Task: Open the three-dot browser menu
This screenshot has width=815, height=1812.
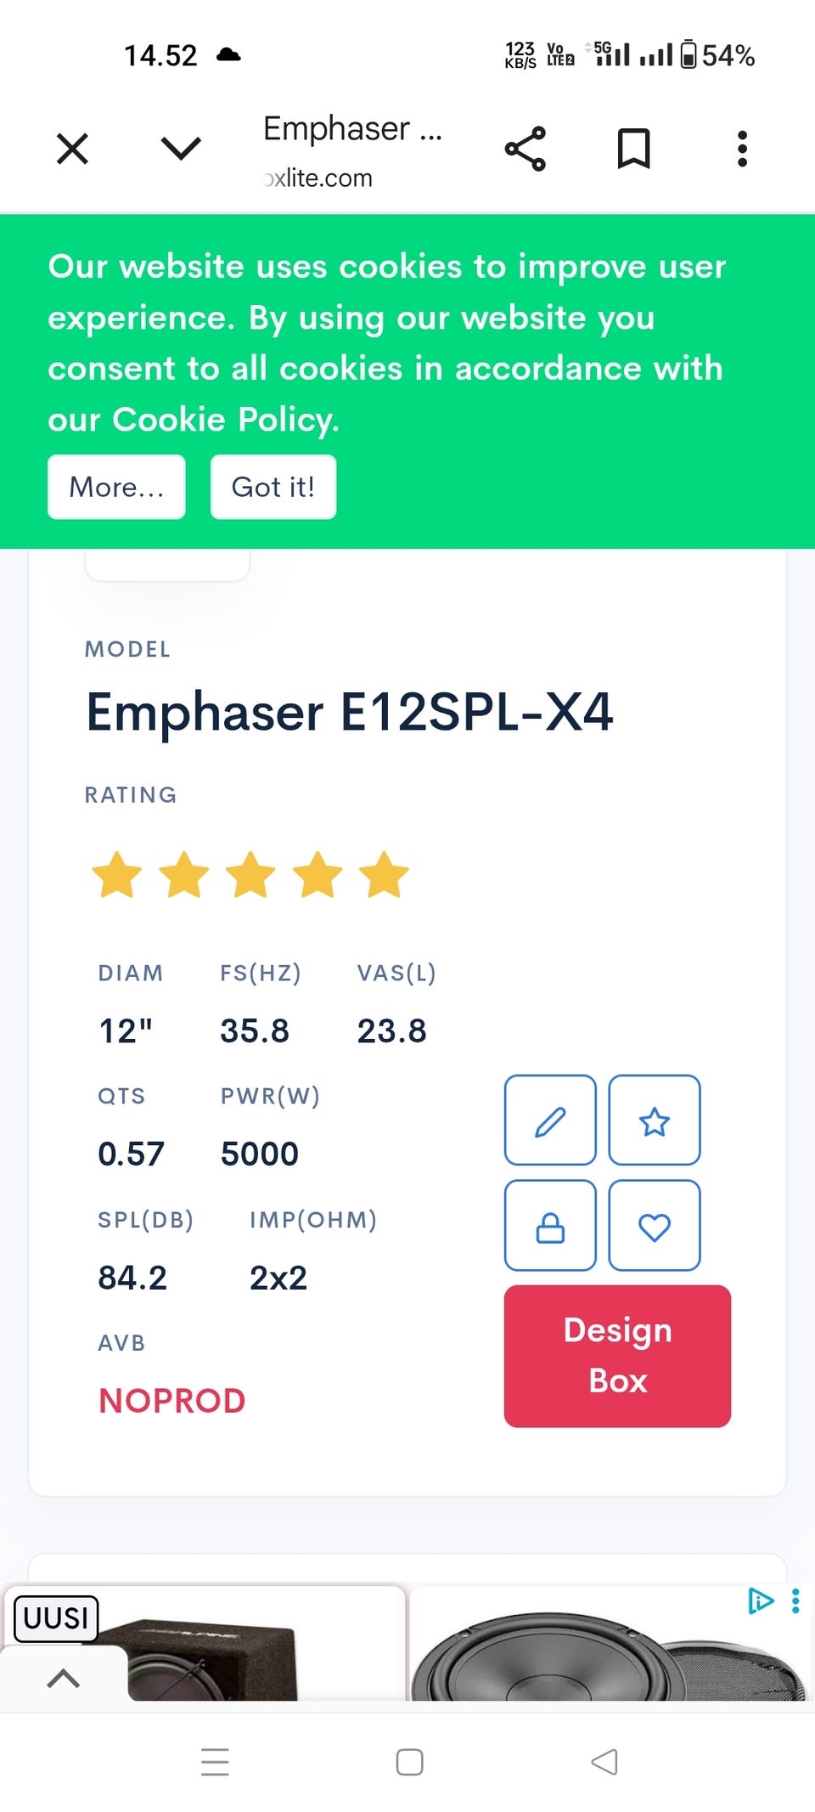Action: pyautogui.click(x=742, y=150)
